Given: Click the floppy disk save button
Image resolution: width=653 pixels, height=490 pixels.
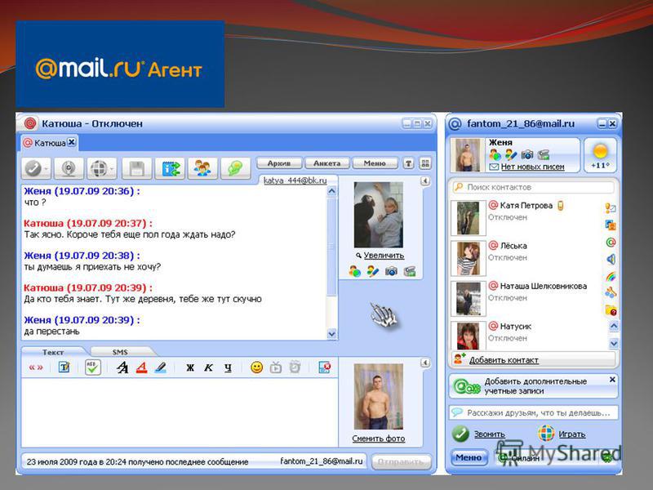Looking at the screenshot, I should click(x=136, y=168).
